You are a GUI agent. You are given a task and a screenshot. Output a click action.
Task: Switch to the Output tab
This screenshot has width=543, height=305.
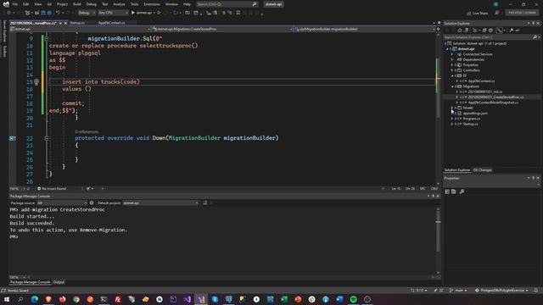click(x=59, y=282)
